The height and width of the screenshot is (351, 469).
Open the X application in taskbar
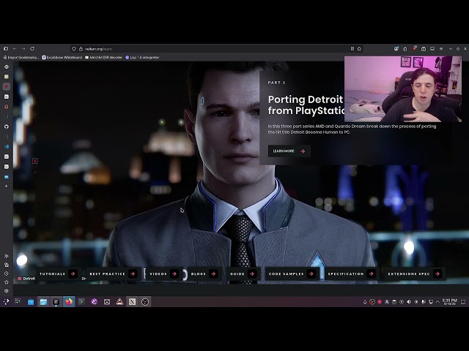pos(132,302)
